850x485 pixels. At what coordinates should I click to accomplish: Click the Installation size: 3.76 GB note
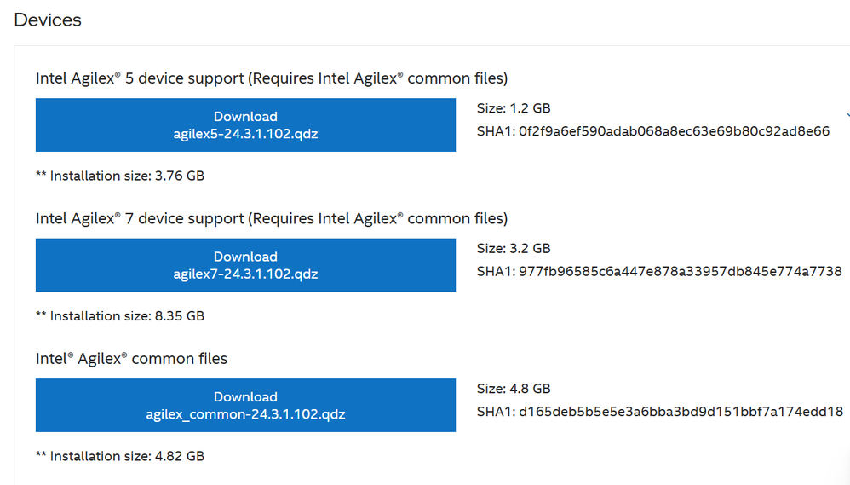tap(120, 176)
